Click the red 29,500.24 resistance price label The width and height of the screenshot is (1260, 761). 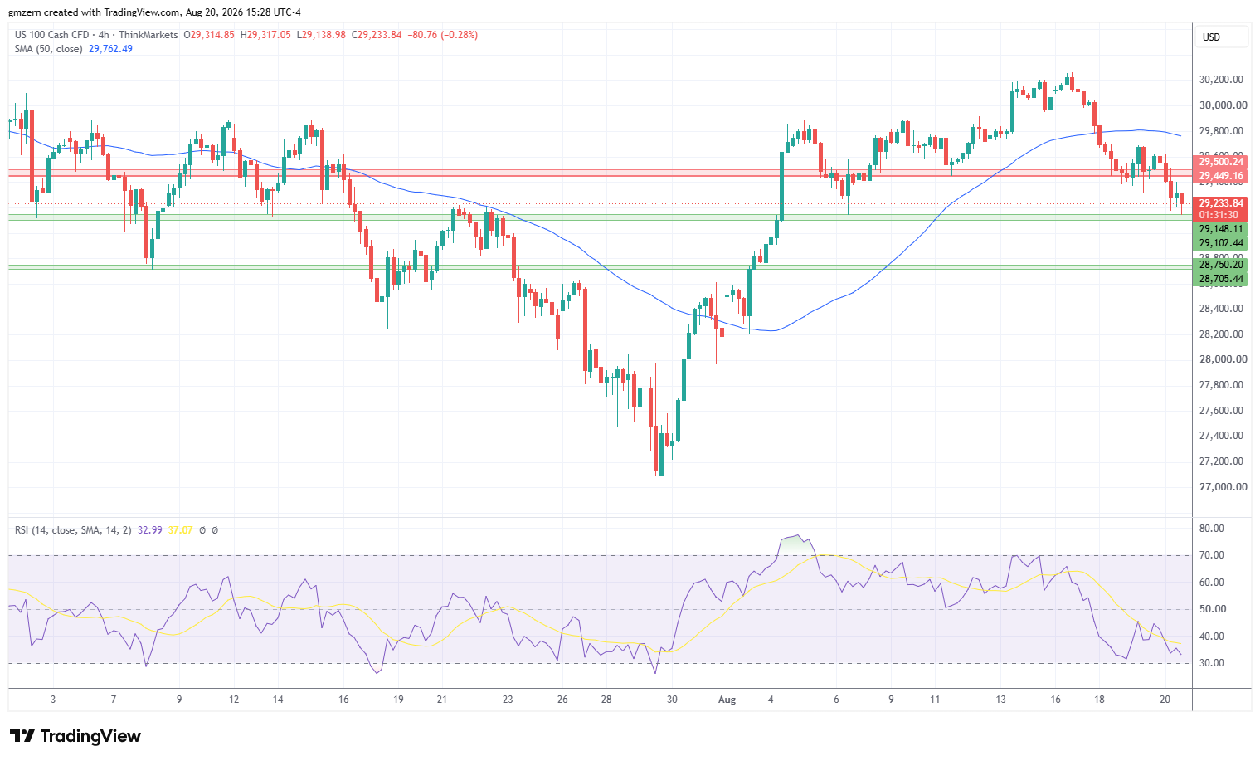1220,162
